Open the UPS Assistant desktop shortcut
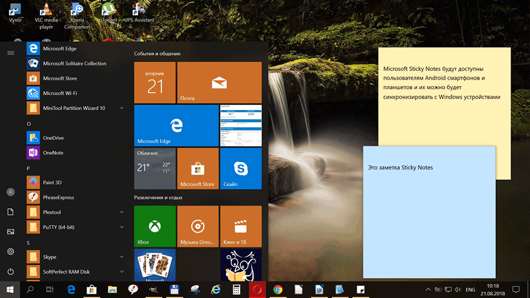Viewport: 530px width, 298px height. pos(139,13)
